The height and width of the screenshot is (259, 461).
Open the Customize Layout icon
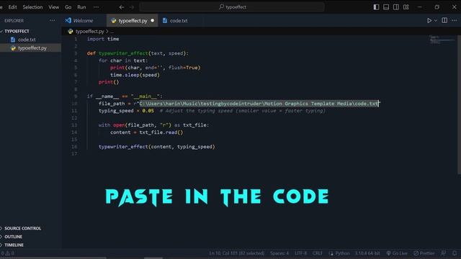click(x=406, y=7)
